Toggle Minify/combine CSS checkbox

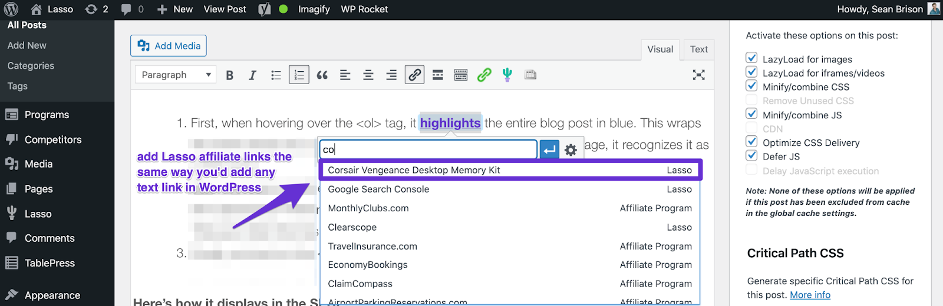coord(751,85)
